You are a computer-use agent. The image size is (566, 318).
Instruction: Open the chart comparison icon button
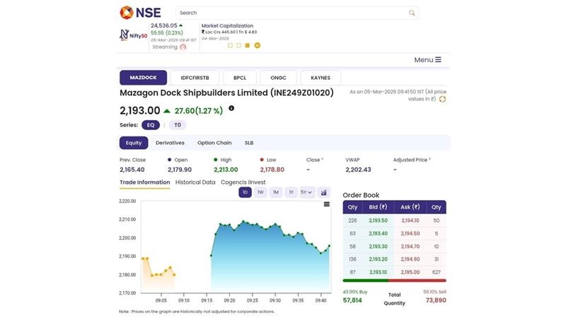pyautogui.click(x=324, y=192)
